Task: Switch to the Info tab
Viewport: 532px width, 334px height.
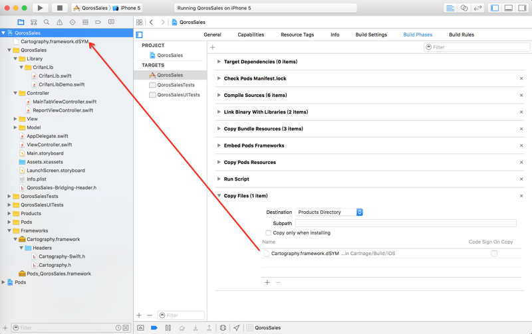Action: tap(335, 35)
